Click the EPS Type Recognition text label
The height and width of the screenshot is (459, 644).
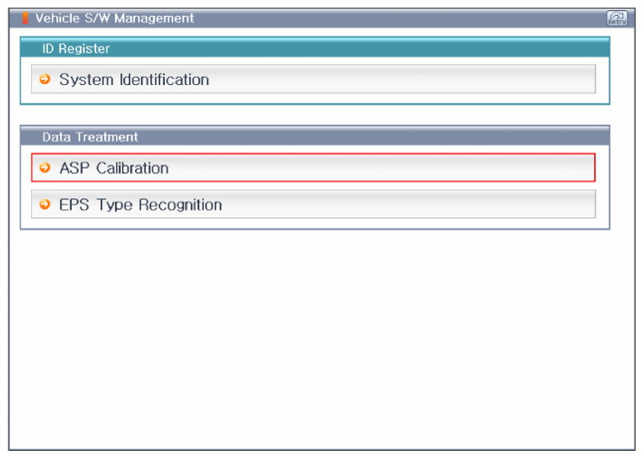(140, 204)
